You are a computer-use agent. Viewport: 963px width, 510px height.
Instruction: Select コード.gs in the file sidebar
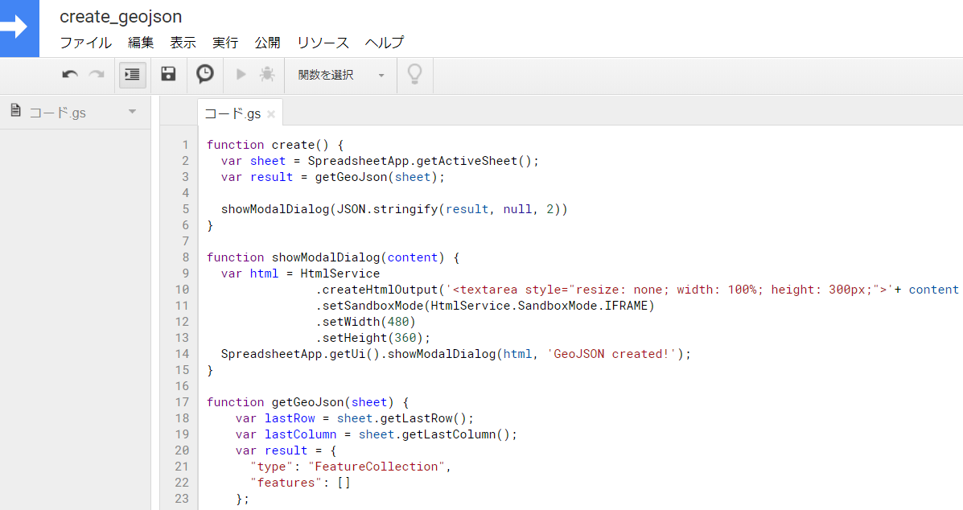[58, 113]
